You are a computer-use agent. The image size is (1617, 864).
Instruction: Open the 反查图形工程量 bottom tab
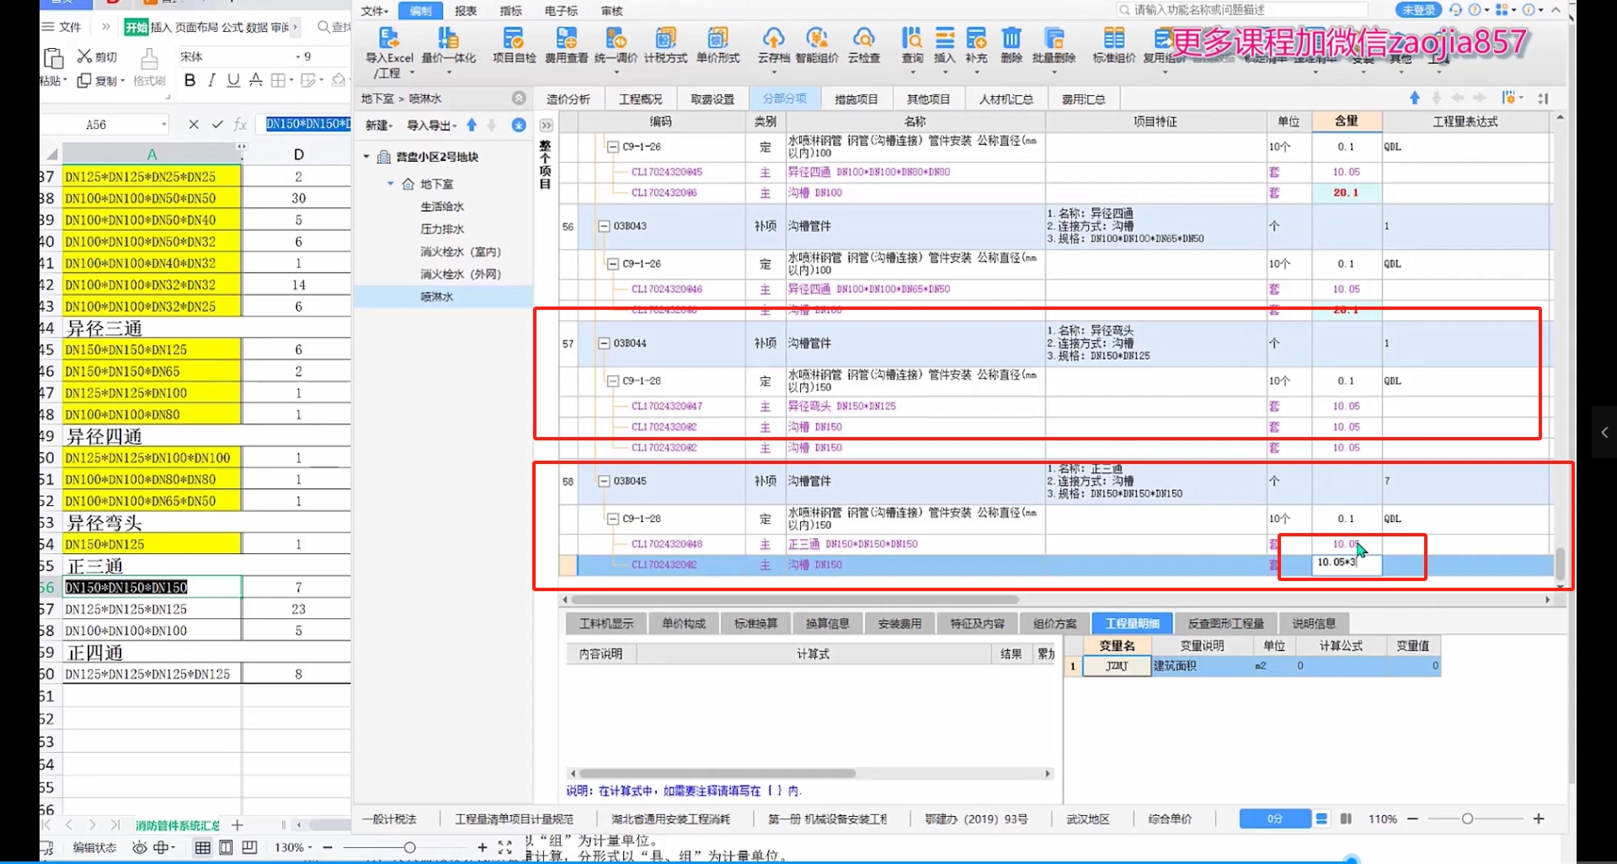1225,624
